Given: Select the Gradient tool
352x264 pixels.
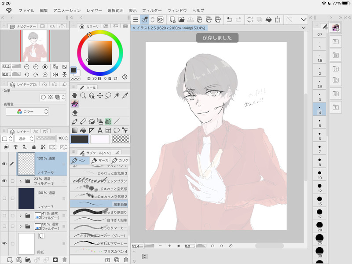Looking at the screenshot, I should pos(74,130).
